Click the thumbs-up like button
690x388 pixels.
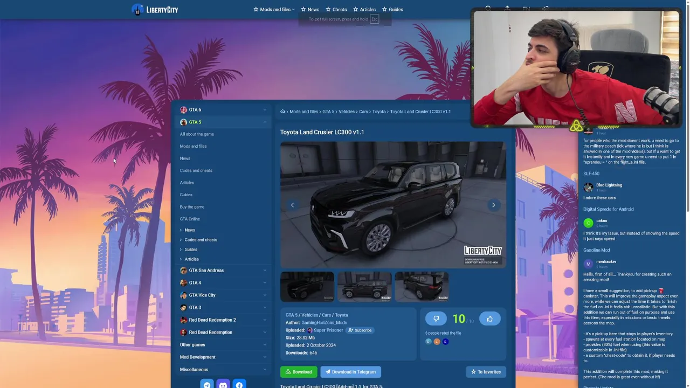tap(489, 318)
